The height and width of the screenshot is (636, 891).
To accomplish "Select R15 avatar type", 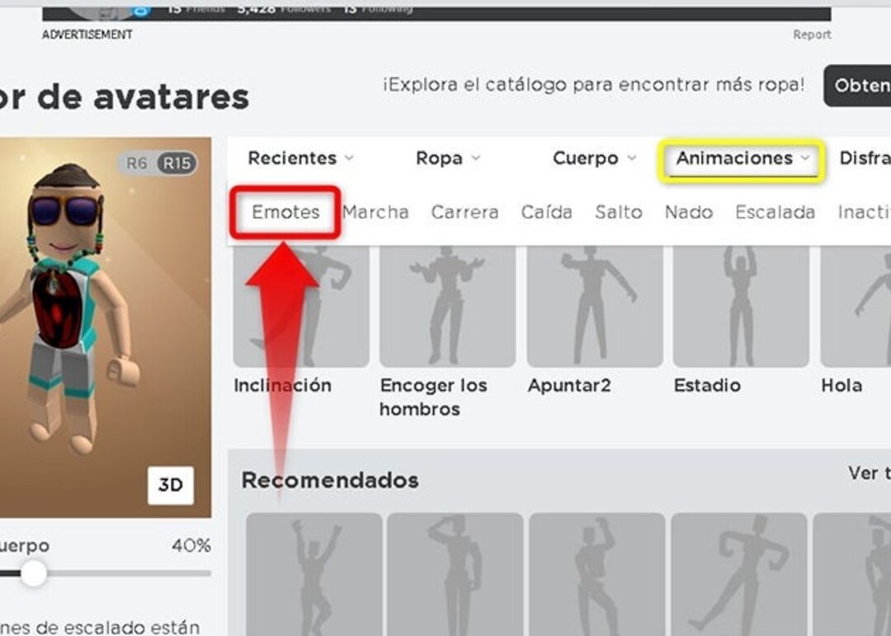I will pyautogui.click(x=177, y=163).
